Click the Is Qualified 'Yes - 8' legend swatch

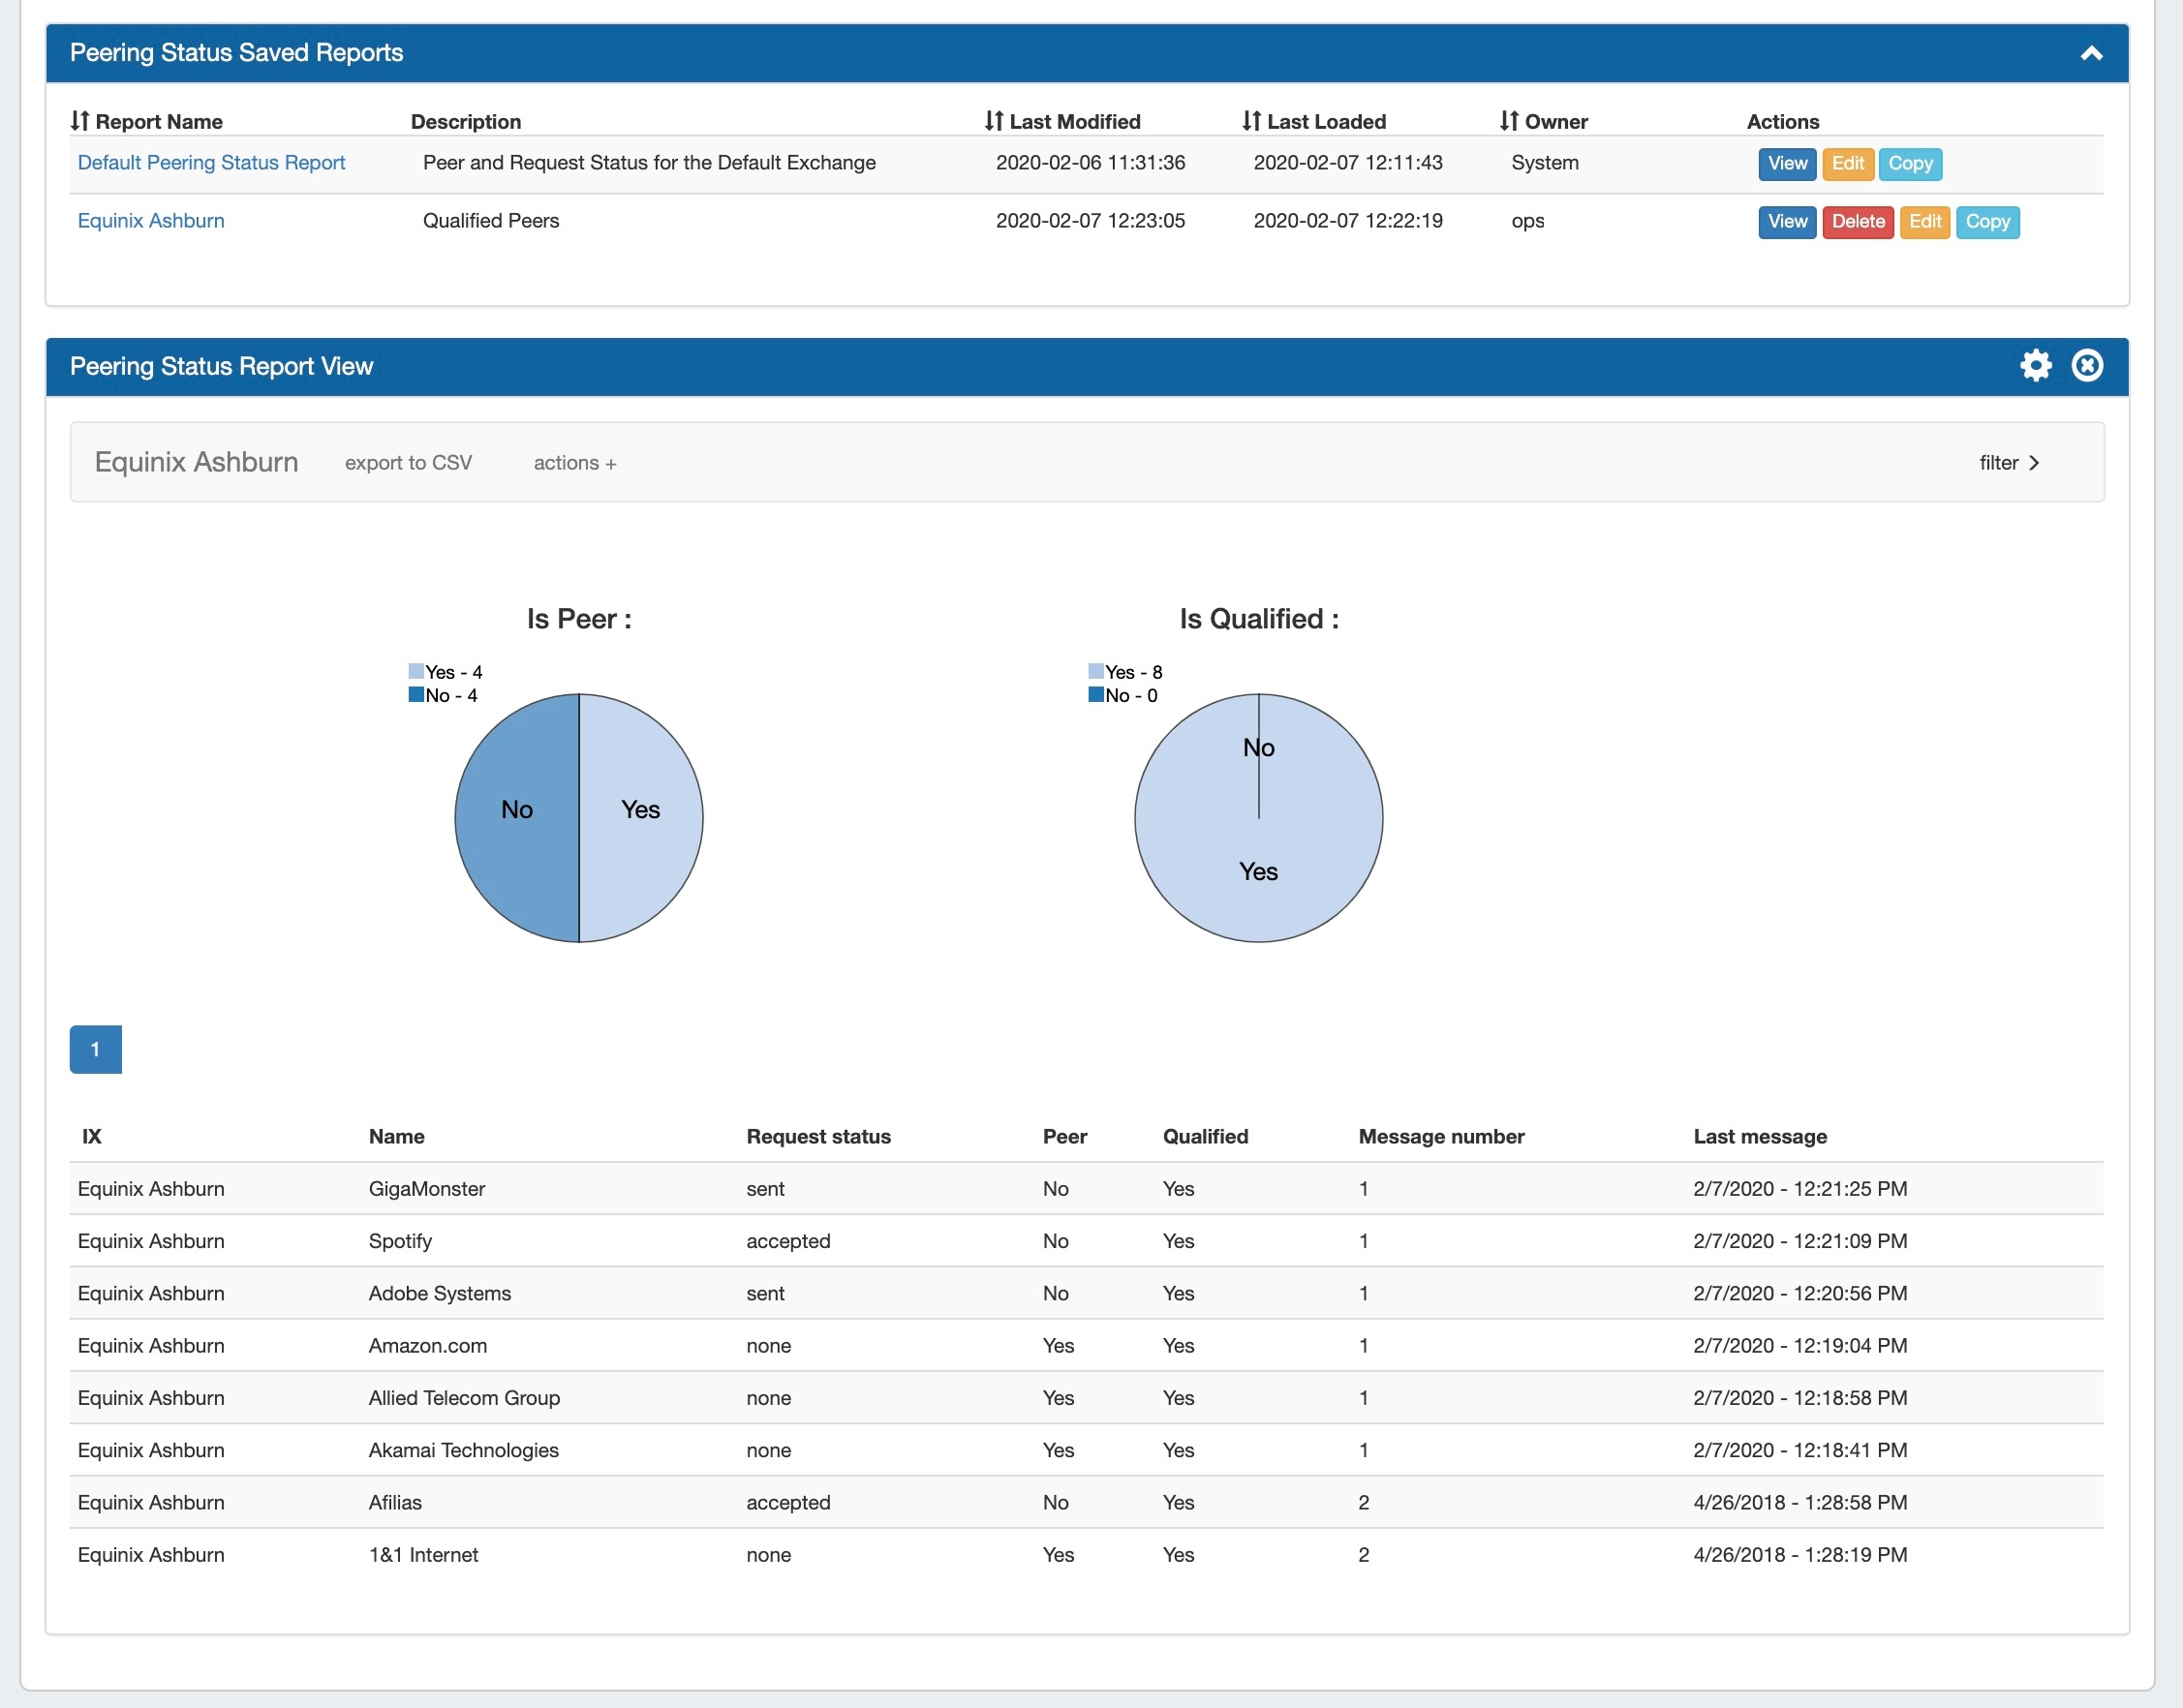[x=1096, y=672]
